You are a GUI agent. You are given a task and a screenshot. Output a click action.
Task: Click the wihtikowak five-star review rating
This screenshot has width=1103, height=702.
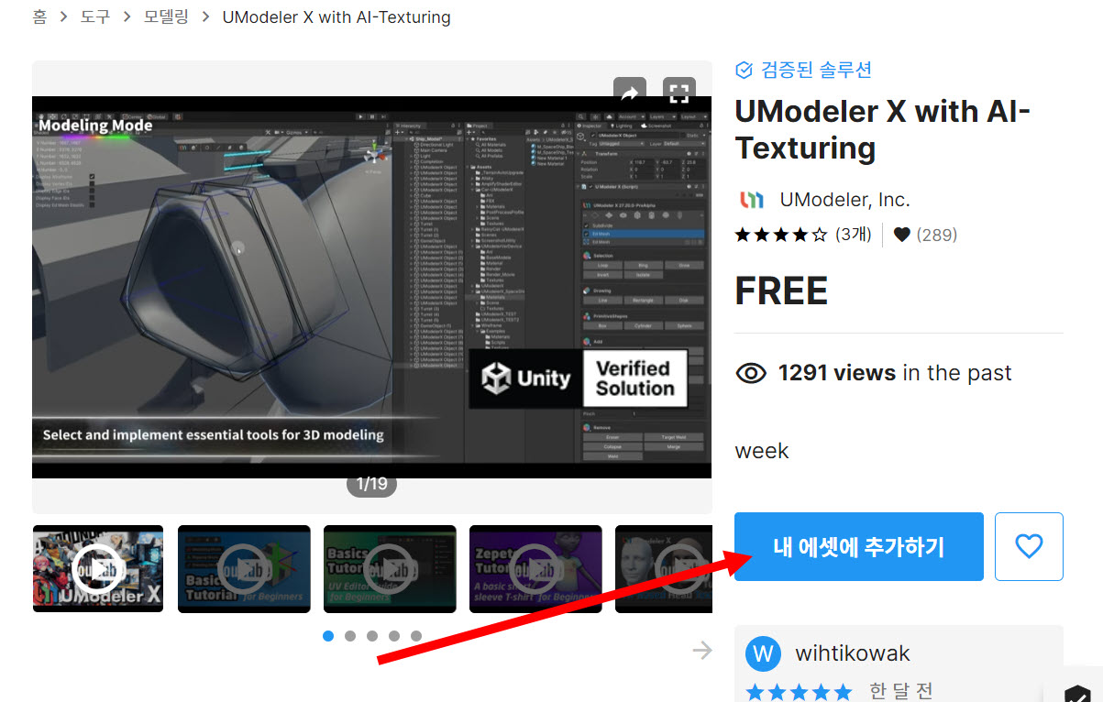point(799,692)
